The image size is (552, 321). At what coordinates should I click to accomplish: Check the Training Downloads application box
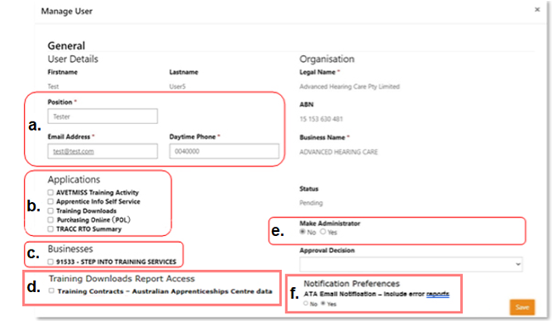pos(50,211)
